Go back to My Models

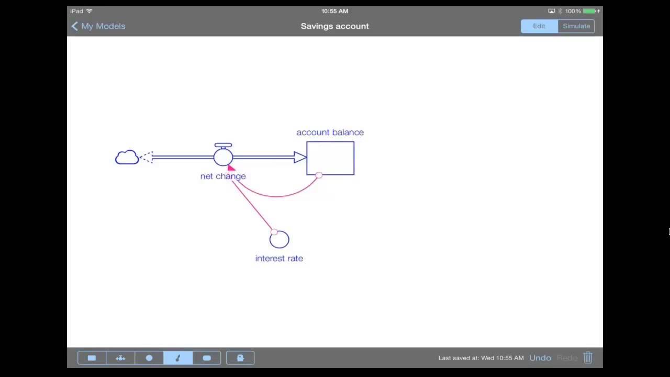click(98, 26)
